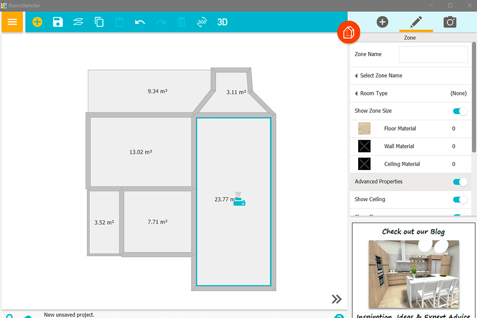Image resolution: width=477 pixels, height=318 pixels.
Task: Click the 23.77 m² room size label
Action: tap(225, 199)
